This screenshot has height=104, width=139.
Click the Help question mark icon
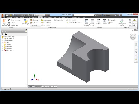[x=120, y=15]
